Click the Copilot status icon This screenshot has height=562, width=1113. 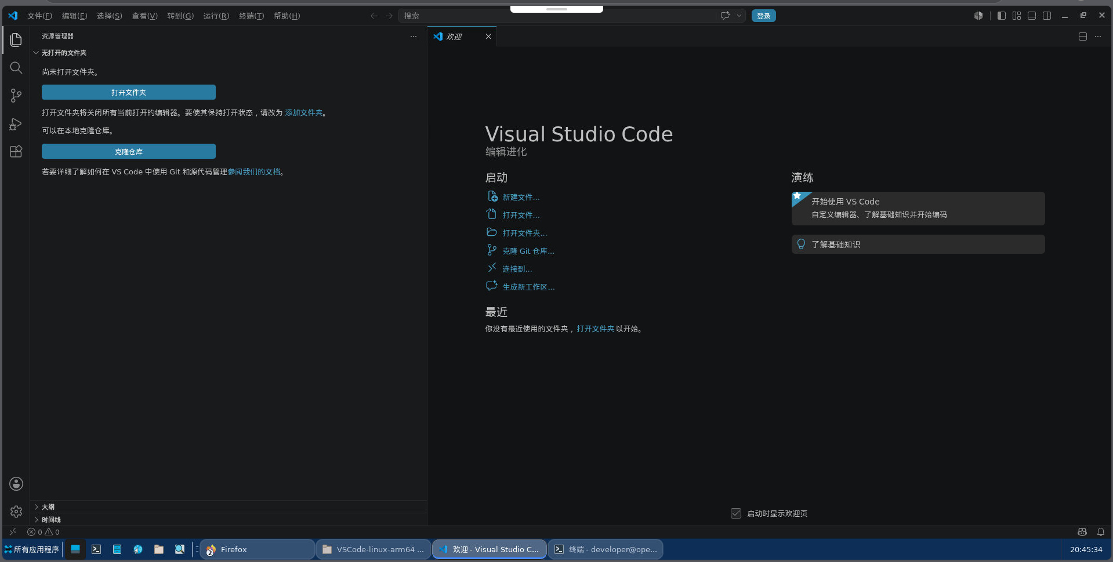tap(1082, 532)
